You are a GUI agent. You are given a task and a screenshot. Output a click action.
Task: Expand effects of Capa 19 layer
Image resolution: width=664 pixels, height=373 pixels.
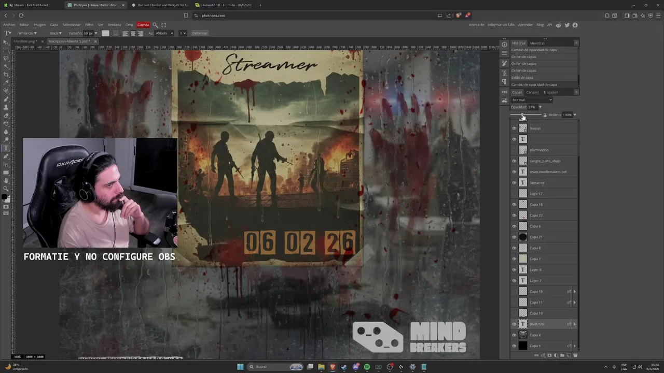(x=574, y=292)
